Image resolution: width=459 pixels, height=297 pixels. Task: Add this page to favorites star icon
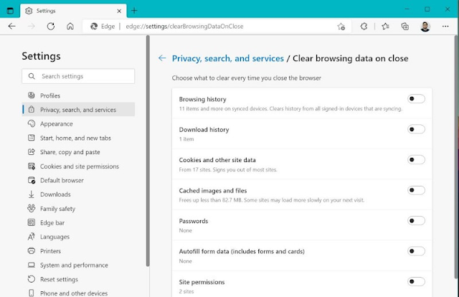point(341,26)
